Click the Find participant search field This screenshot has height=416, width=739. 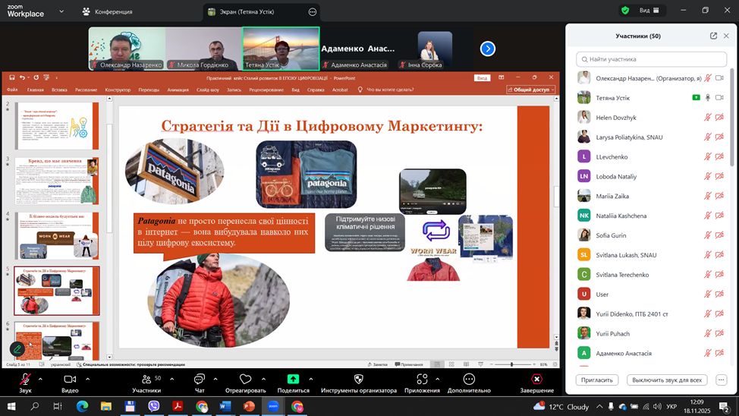[651, 59]
